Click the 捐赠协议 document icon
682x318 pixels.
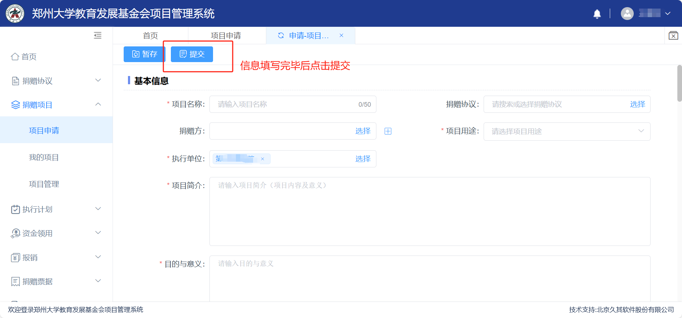(15, 81)
